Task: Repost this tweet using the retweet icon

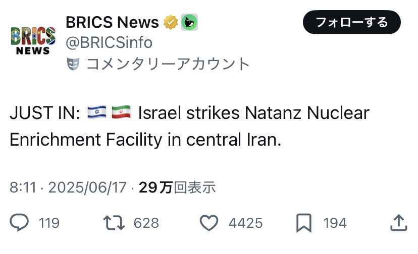Action: pyautogui.click(x=114, y=223)
